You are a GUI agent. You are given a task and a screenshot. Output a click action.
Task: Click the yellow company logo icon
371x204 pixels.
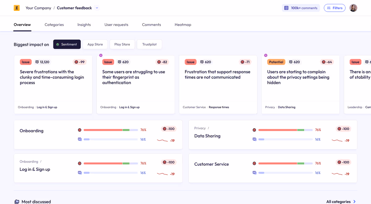pos(17,8)
